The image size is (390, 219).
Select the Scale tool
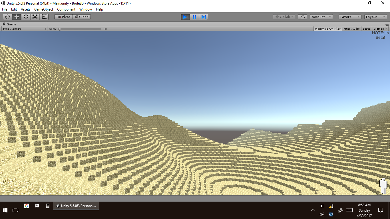tap(35, 17)
